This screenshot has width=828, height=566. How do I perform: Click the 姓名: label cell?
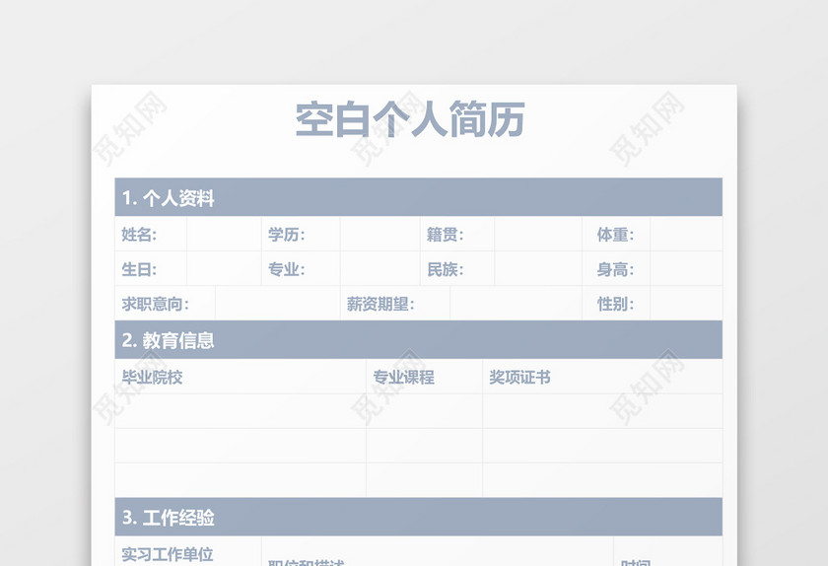pos(151,234)
